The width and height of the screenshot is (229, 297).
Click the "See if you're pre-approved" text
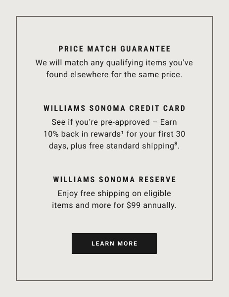pyautogui.click(x=101, y=122)
